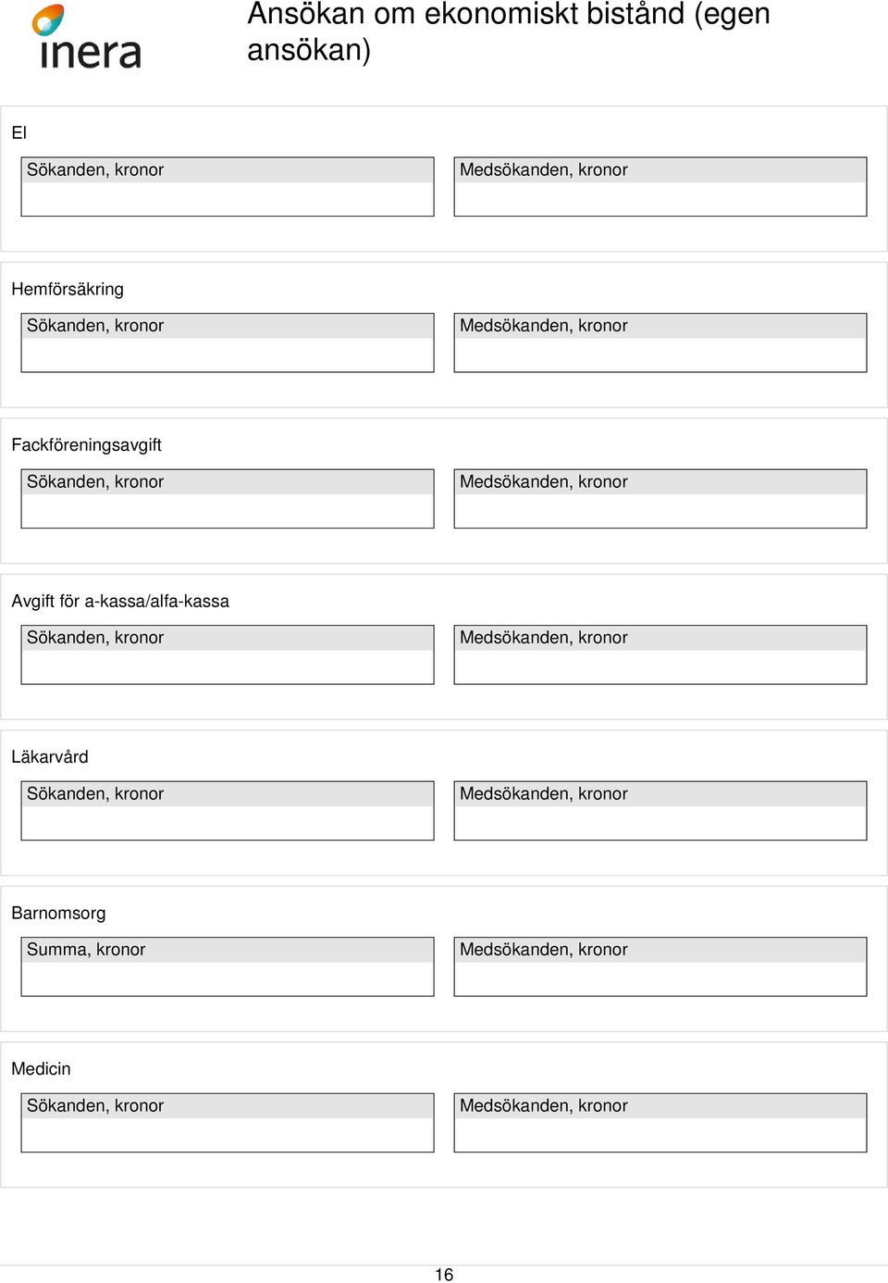Viewport: 888px width, 1283px height.
Task: Select Sökanden kronor field under Läkarvård
Action: pos(228,811)
